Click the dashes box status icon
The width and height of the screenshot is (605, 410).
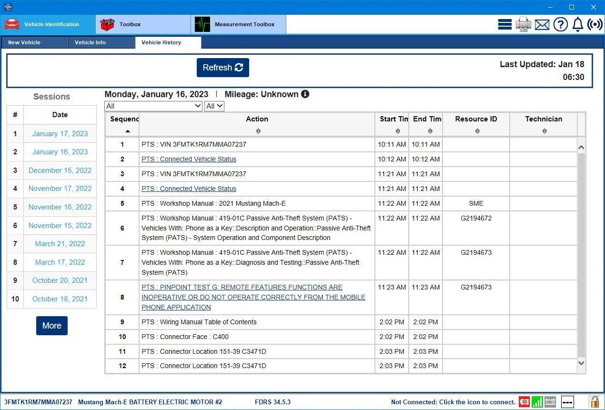click(x=567, y=402)
